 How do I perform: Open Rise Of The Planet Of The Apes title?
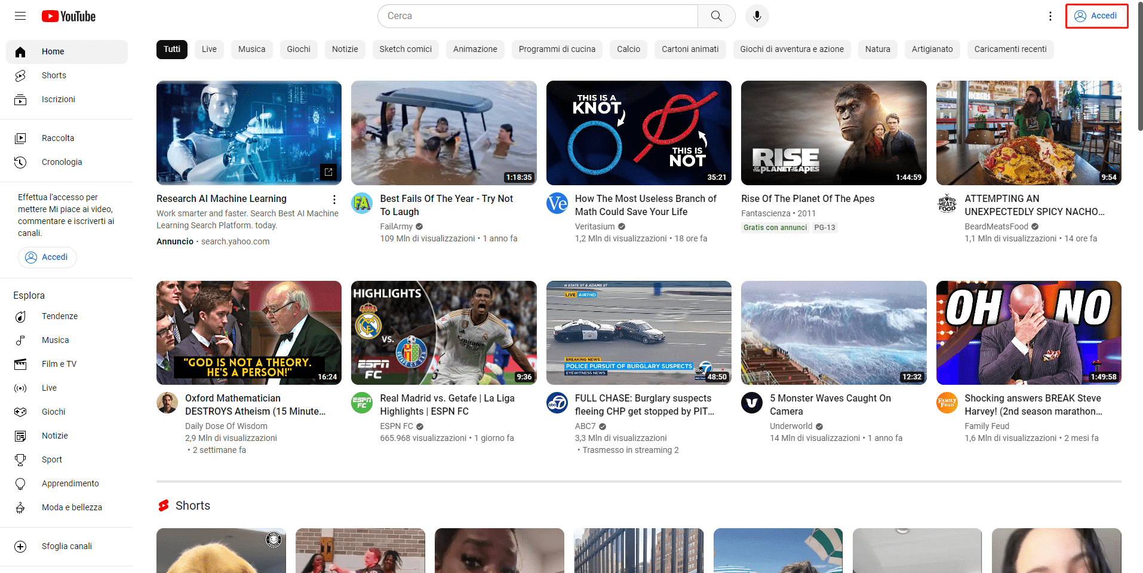808,199
